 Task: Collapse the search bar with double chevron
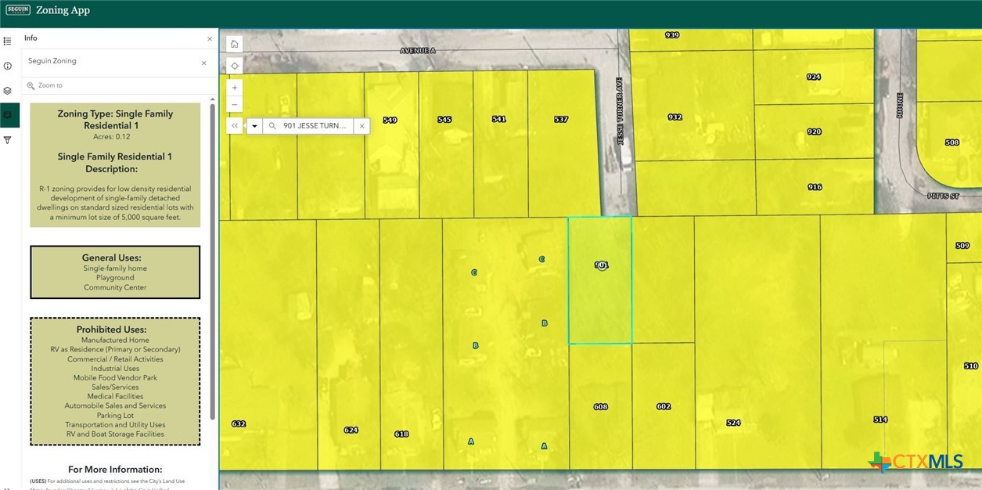(235, 125)
